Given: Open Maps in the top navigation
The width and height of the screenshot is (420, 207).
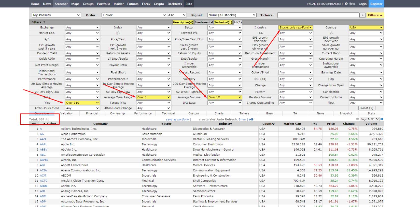Looking at the screenshot, I should click(75, 4).
